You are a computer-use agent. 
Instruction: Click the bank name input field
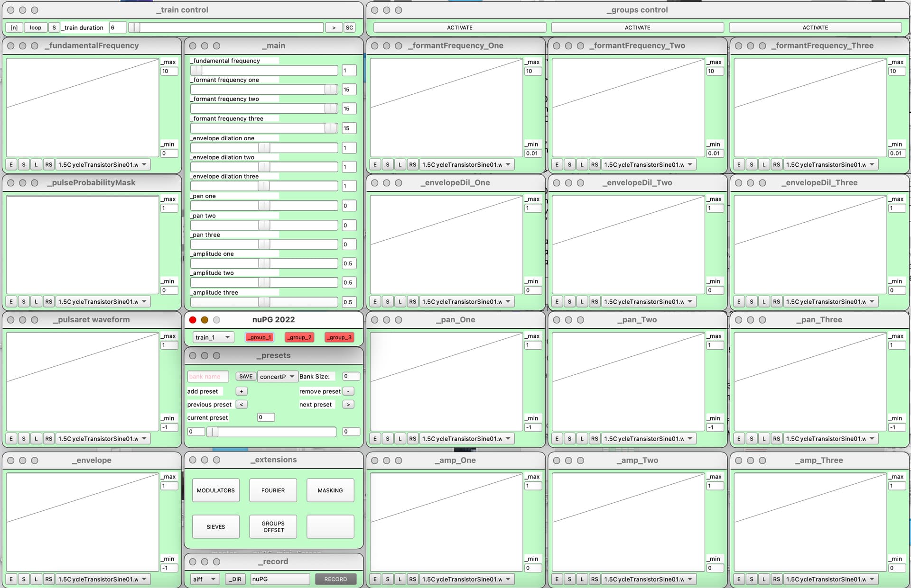tap(208, 376)
